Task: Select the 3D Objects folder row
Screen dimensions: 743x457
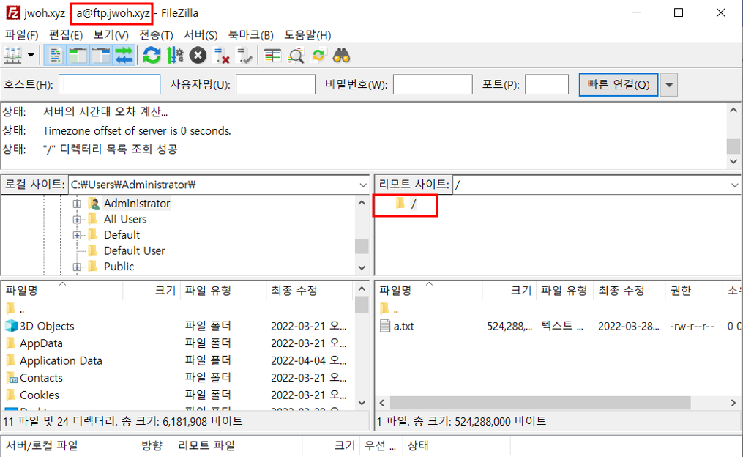Action: tap(177, 326)
